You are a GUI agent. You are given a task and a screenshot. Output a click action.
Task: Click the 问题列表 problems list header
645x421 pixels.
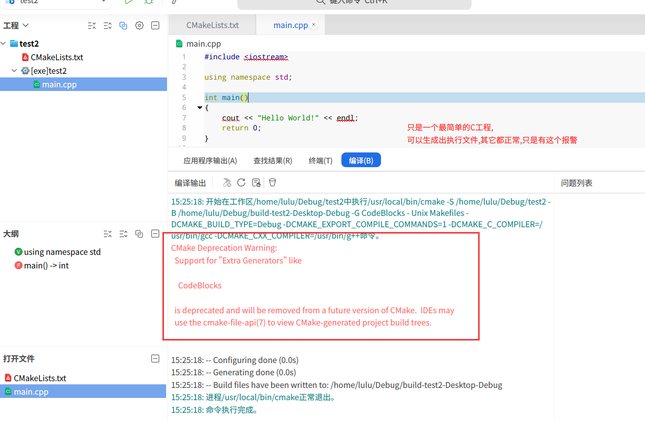(x=577, y=183)
